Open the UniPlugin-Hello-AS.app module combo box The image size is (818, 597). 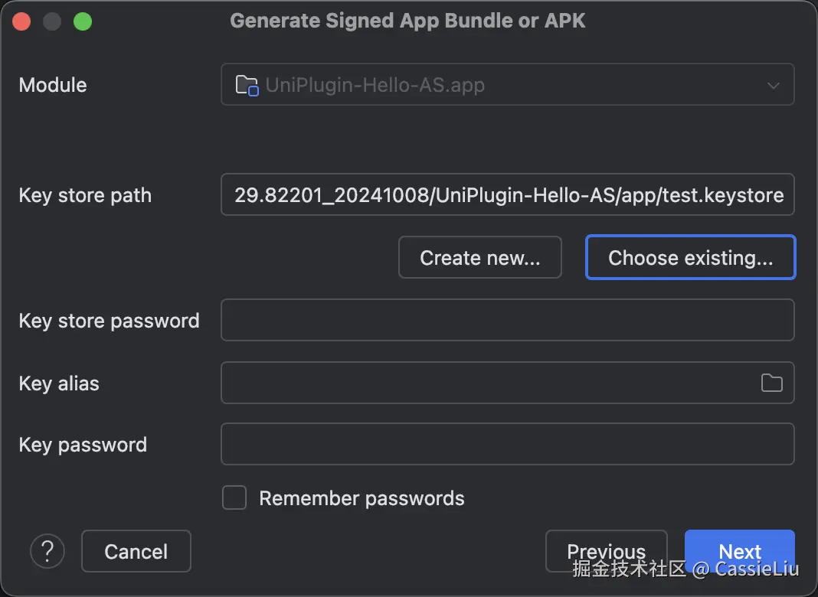[506, 85]
